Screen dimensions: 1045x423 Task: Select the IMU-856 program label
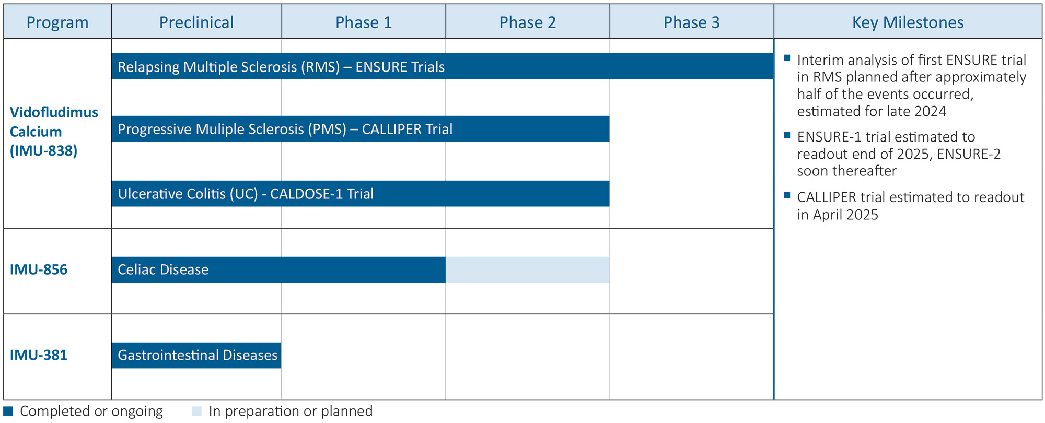(x=39, y=269)
